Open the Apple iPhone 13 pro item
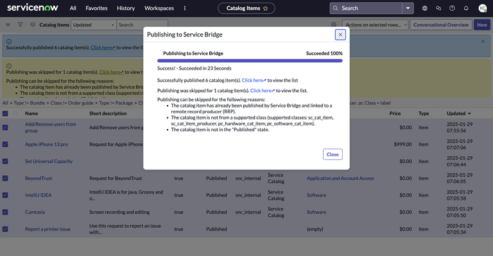Screen dimensions: 493x256 pyautogui.click(x=46, y=145)
